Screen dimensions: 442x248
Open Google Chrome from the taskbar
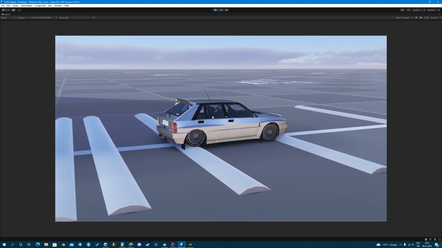click(131, 245)
